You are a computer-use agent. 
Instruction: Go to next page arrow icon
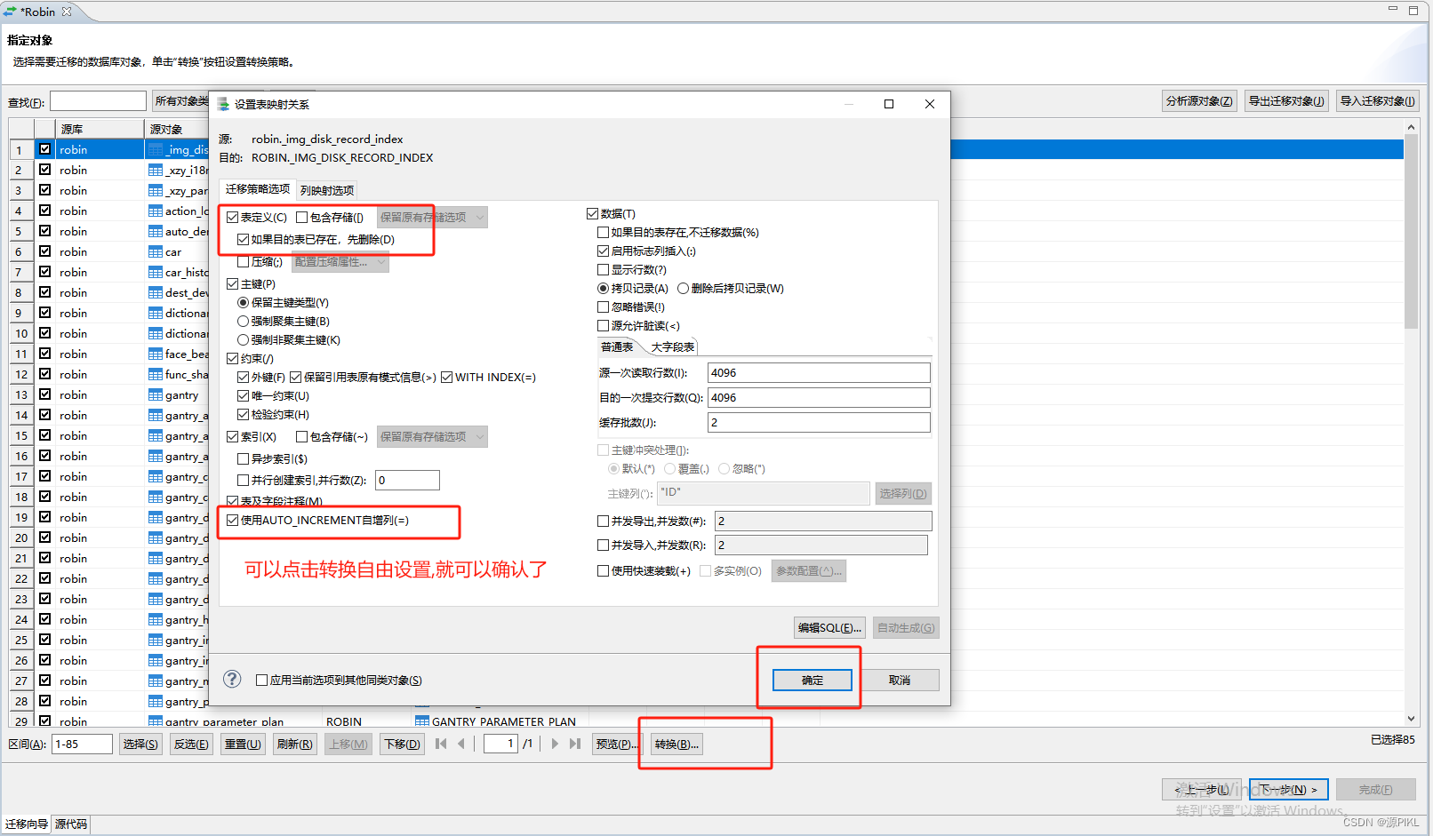click(555, 744)
